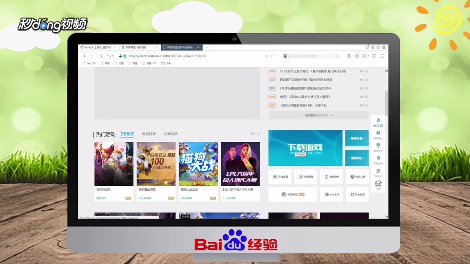
Task: Open a new tab with the plus button
Action: (207, 47)
